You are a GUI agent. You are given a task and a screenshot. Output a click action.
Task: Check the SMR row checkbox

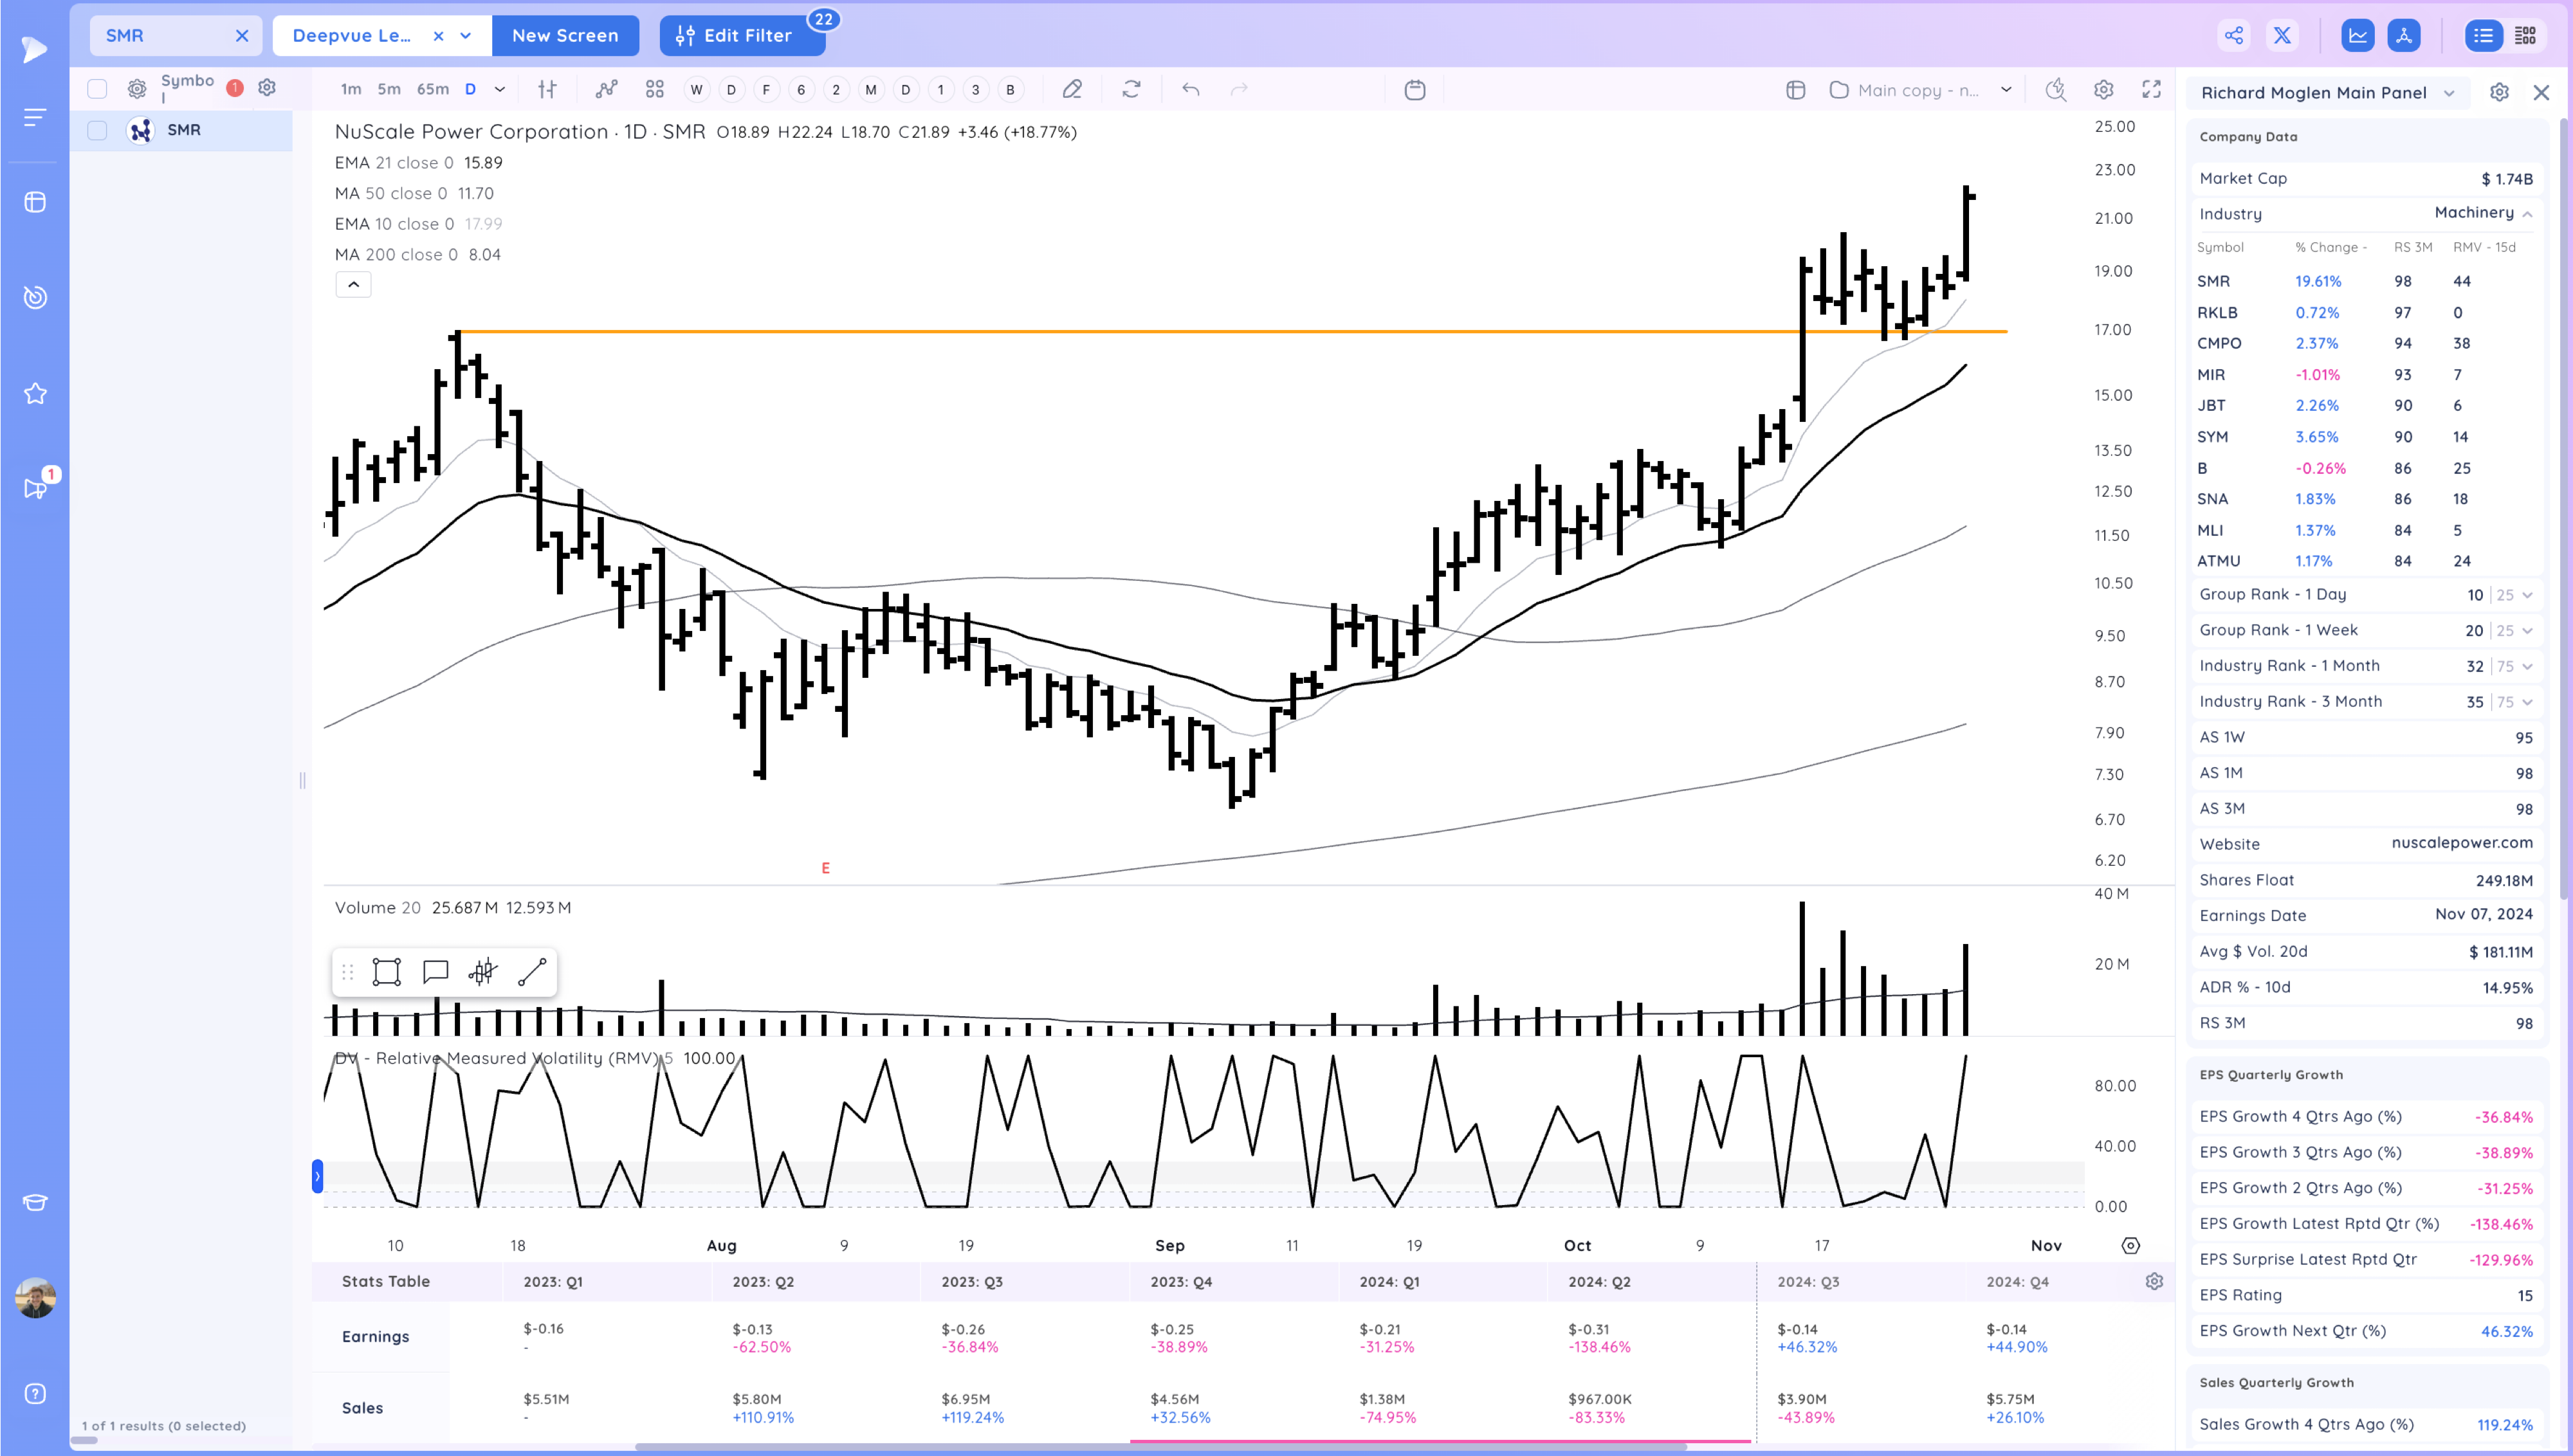click(97, 130)
